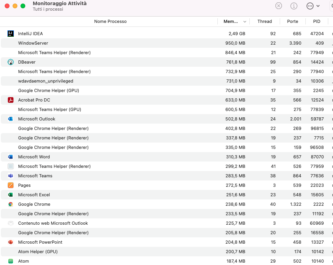Click the icon beside Microsoft Teams Helper 299,2 MB

[x=11, y=166]
